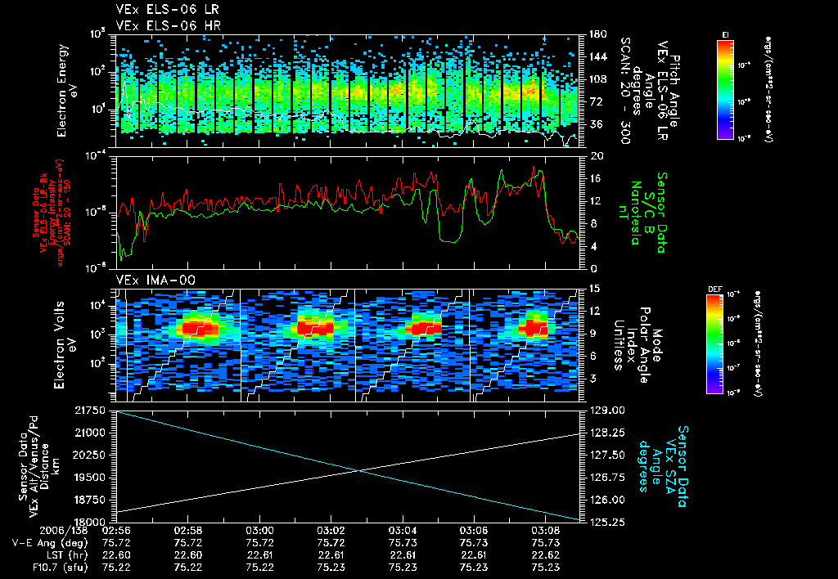Click the '36' pitch angle tick label
The width and height of the screenshot is (838, 579).
coord(595,124)
